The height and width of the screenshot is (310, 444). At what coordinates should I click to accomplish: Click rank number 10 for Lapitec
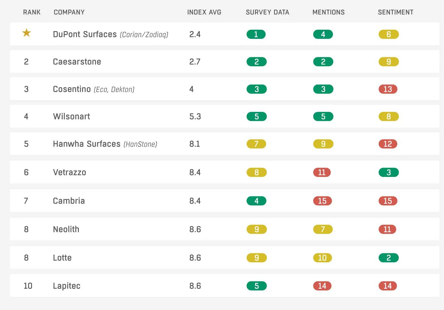[x=28, y=286]
